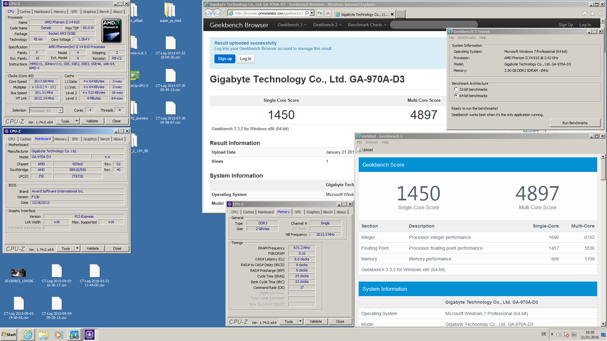Open the Windows Start button
Screen dimensions: 607x341
point(9,334)
